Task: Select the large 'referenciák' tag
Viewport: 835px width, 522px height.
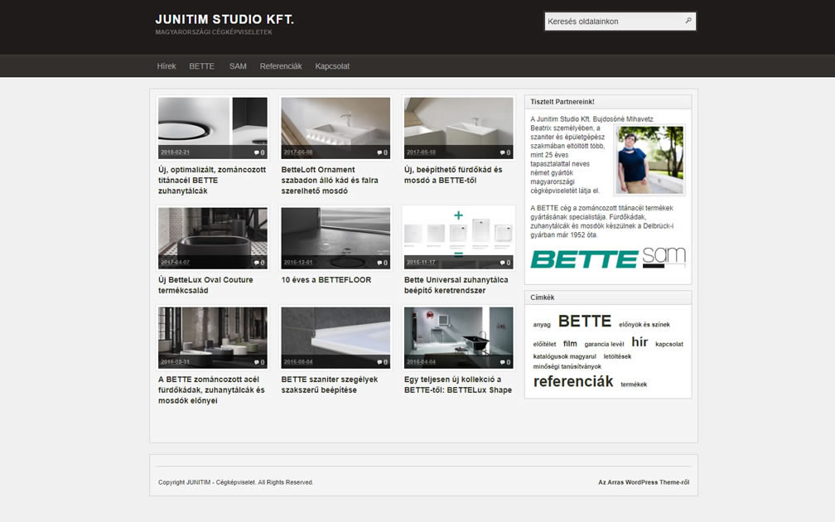Action: click(573, 381)
